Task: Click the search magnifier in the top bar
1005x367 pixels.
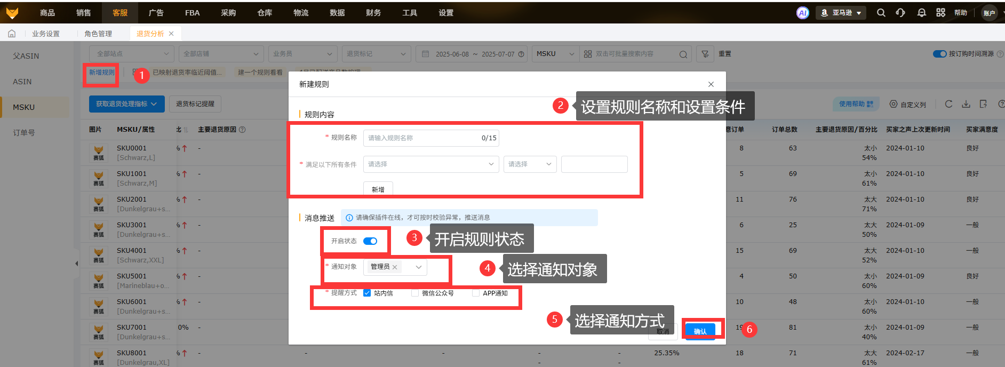Action: tap(881, 13)
